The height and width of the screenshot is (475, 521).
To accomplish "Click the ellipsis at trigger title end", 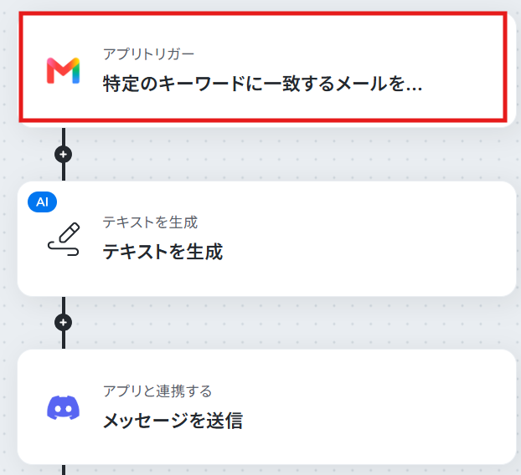I will pos(414,89).
